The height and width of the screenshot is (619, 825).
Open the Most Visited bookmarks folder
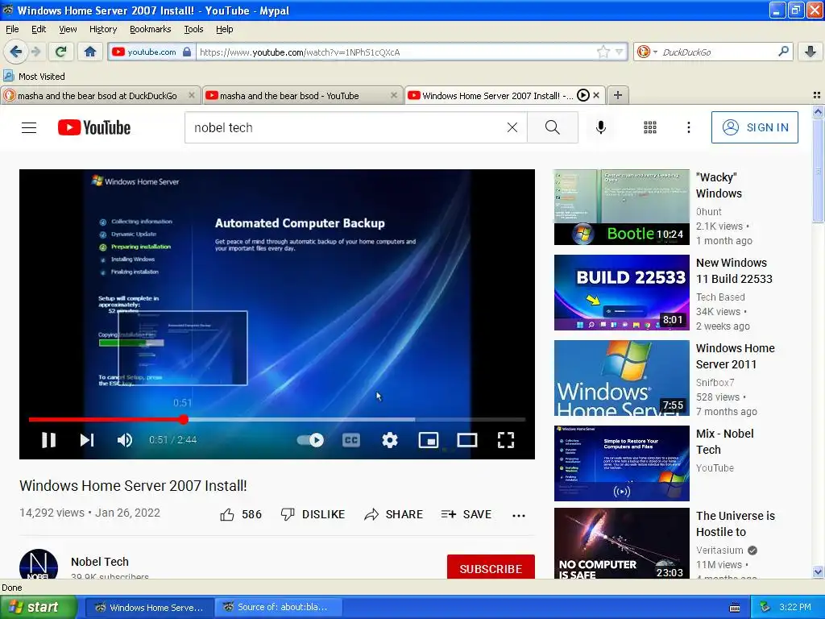click(x=34, y=77)
